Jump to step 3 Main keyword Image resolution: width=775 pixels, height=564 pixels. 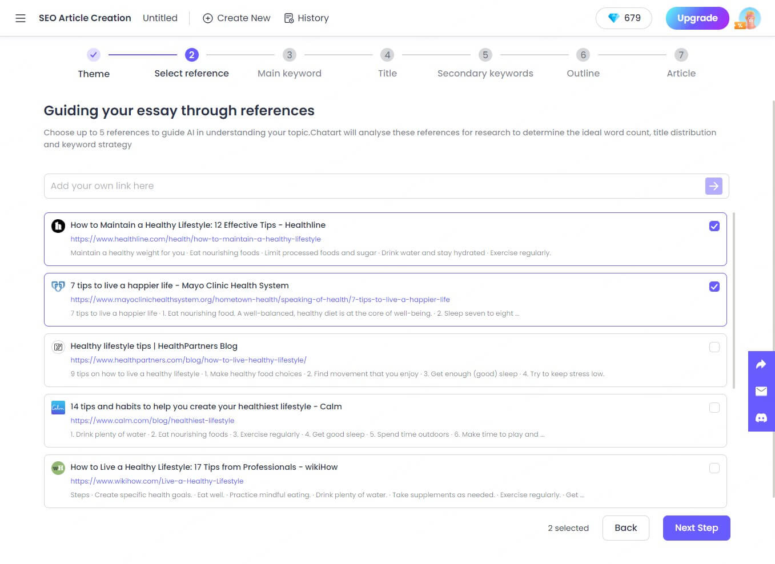coord(290,55)
